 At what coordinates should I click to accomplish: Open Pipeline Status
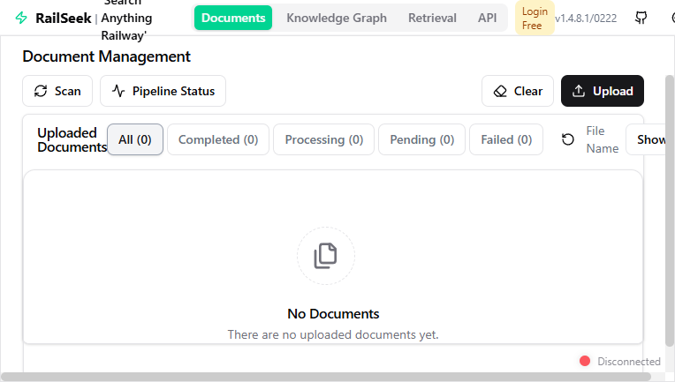tap(163, 91)
